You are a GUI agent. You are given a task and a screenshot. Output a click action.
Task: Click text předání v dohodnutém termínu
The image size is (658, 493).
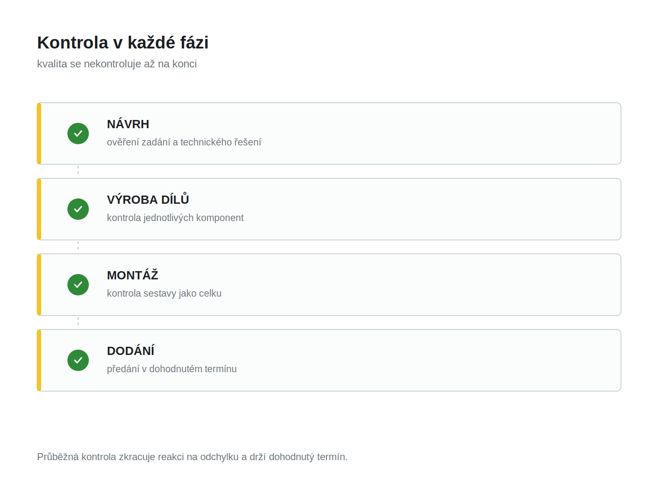tap(172, 369)
